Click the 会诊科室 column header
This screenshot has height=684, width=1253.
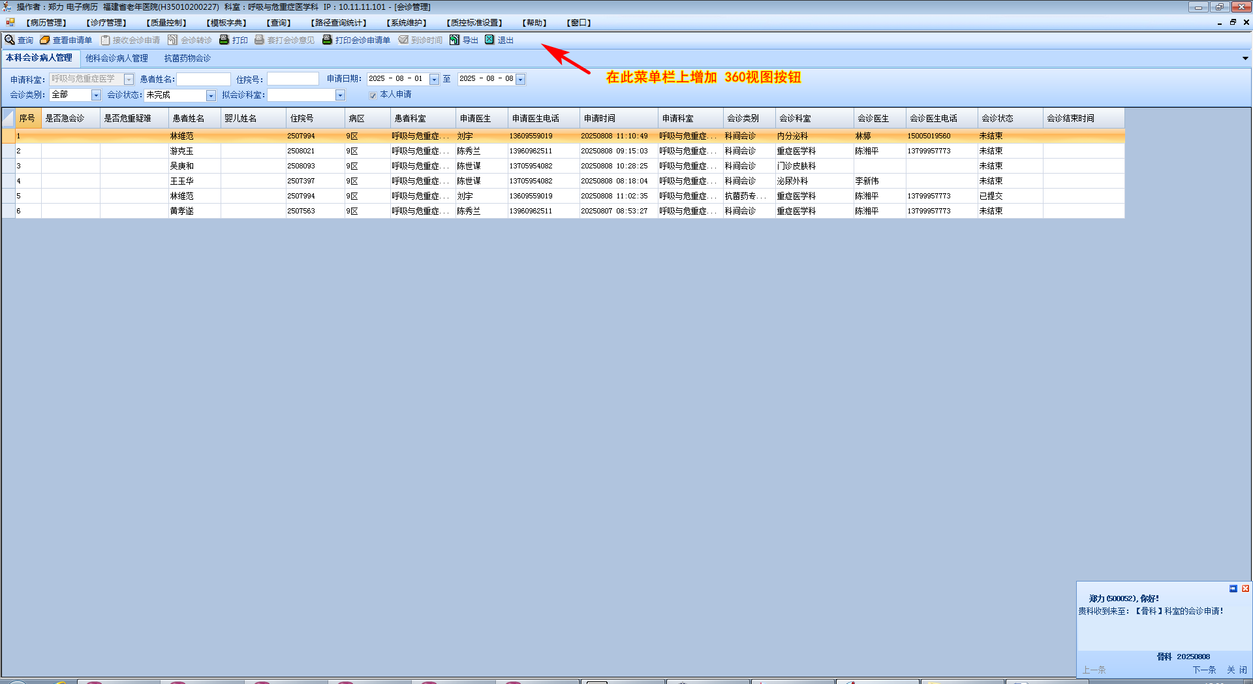point(814,118)
